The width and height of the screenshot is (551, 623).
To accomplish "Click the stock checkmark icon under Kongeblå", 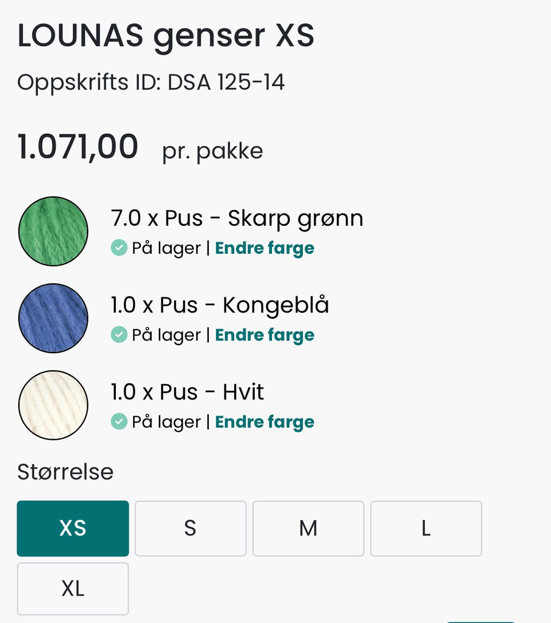I will [119, 335].
